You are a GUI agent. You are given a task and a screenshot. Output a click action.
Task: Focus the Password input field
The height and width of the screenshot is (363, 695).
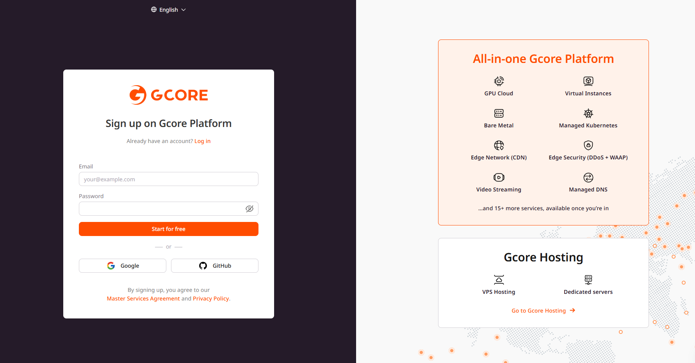tap(169, 209)
